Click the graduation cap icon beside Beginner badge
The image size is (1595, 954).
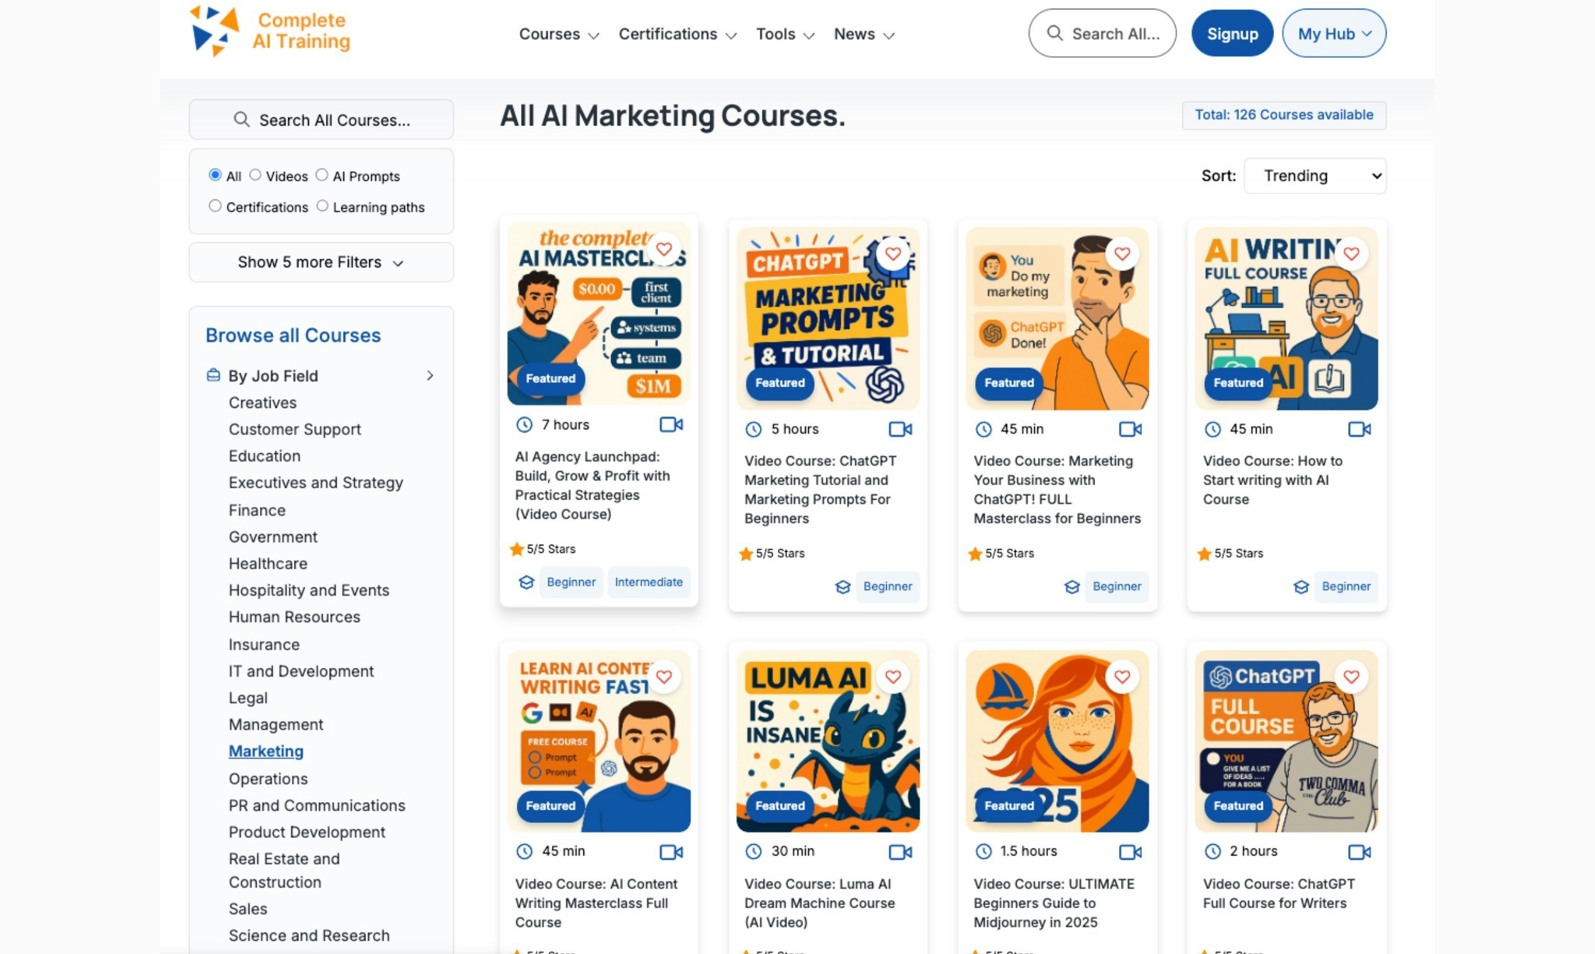527,582
